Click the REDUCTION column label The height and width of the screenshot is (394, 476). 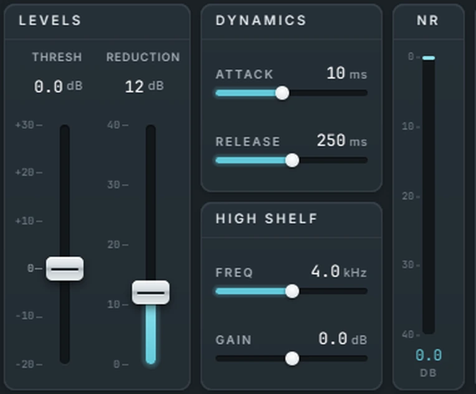coord(143,57)
